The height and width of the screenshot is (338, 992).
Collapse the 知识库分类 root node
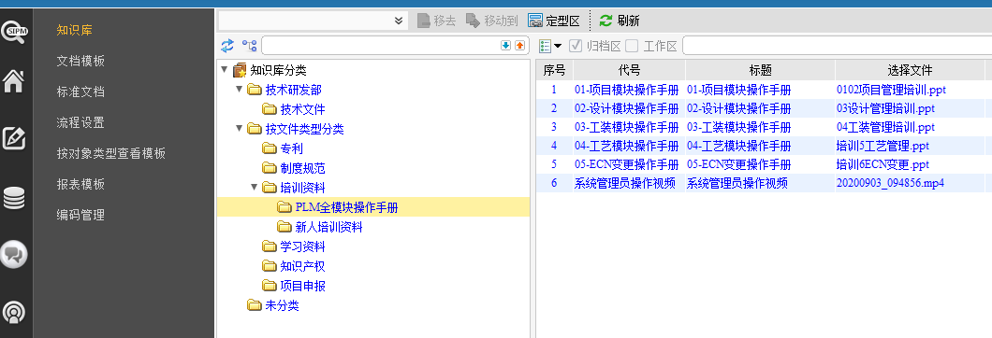225,69
